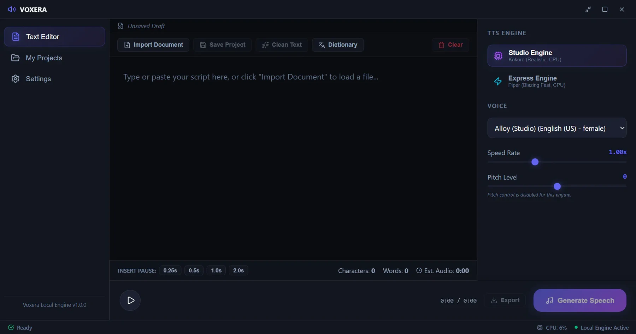Expand the voice selector chevron arrow
The image size is (636, 334).
pos(622,128)
